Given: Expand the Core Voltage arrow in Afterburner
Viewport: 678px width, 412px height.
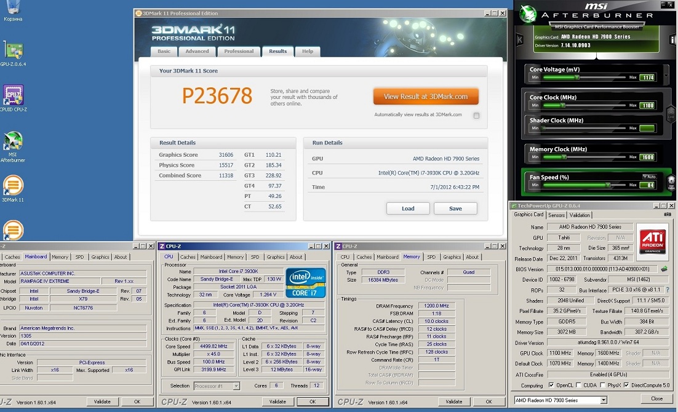Looking at the screenshot, I should coord(666,75).
